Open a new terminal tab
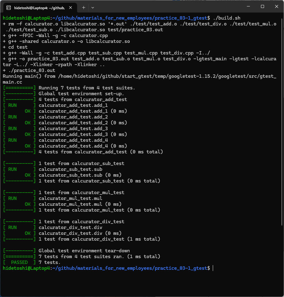The height and width of the screenshot is (297, 284). 84,7
